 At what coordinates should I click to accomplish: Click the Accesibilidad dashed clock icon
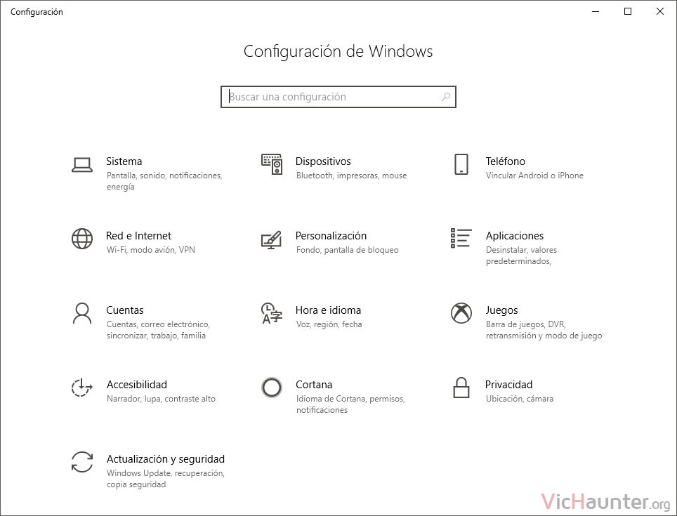pyautogui.click(x=81, y=387)
